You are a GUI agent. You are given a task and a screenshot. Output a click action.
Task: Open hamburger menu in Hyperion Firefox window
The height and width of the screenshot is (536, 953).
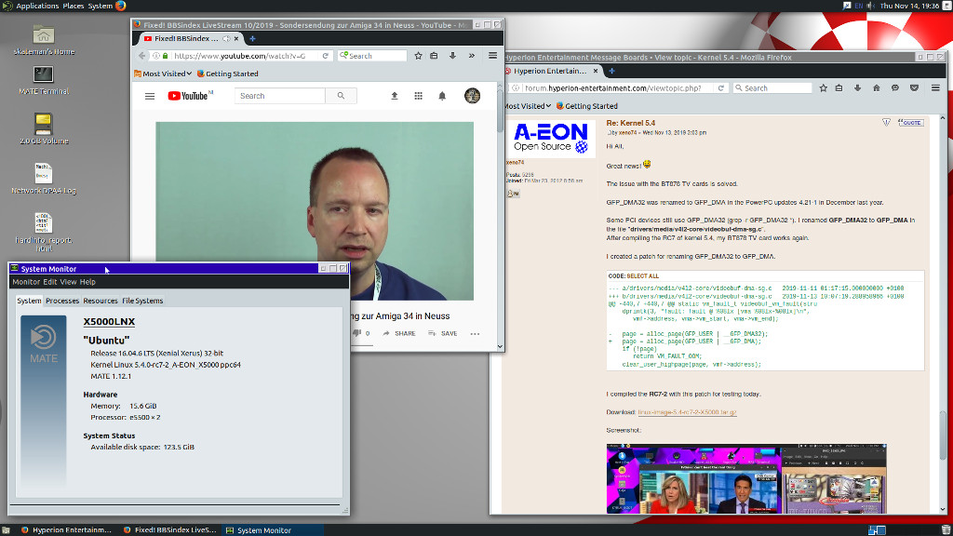point(935,87)
